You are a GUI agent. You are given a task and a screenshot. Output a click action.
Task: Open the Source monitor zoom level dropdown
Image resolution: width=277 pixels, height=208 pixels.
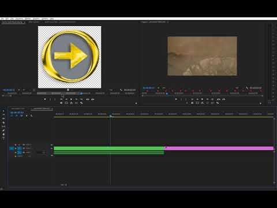pyautogui.click(x=21, y=90)
